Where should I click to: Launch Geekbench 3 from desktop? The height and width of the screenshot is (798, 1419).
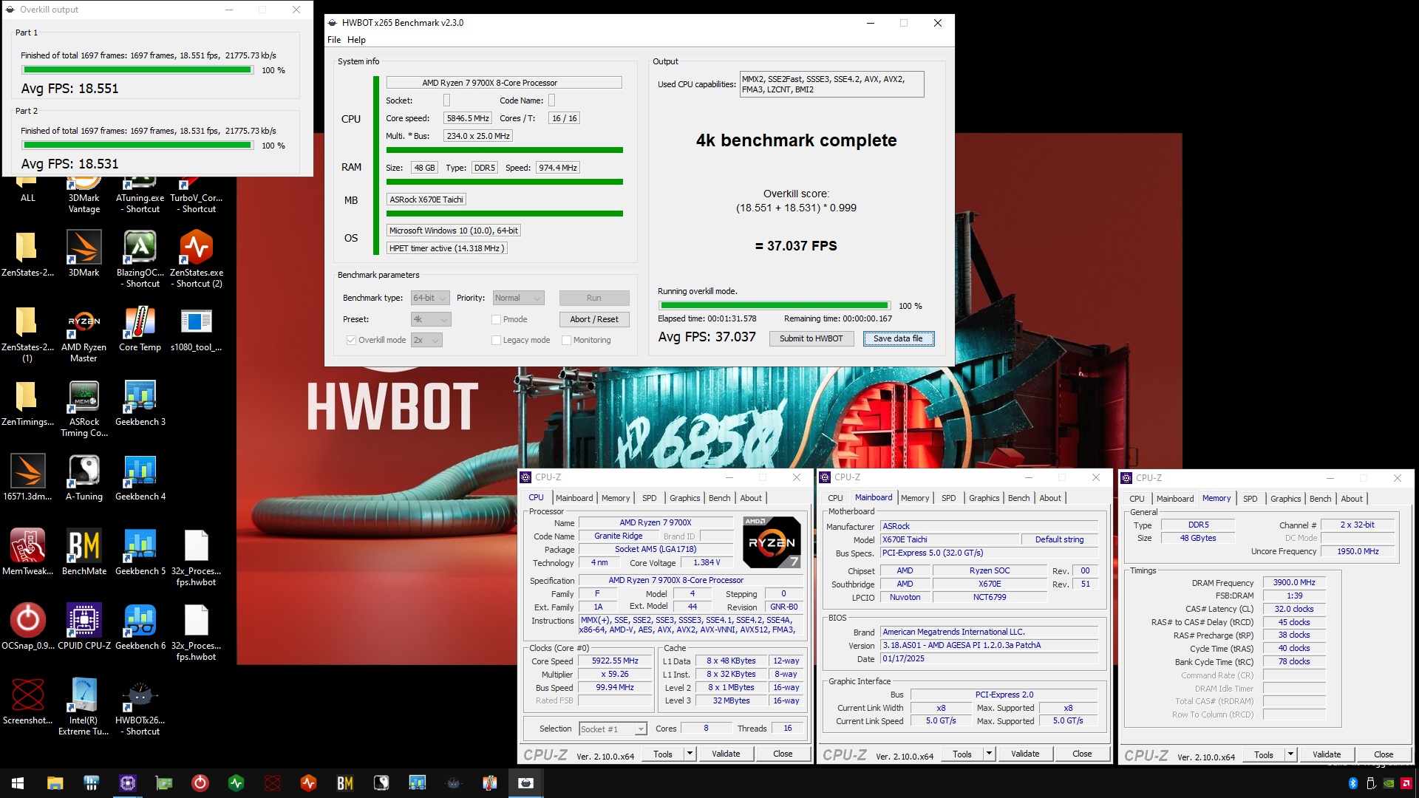coord(140,403)
